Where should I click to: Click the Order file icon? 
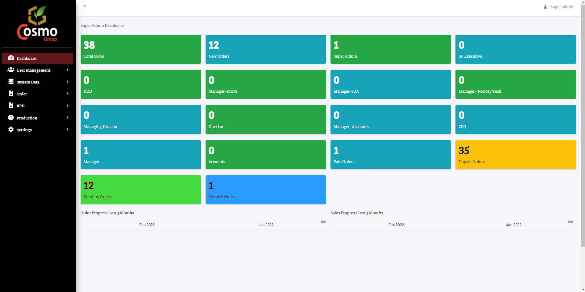coord(11,94)
